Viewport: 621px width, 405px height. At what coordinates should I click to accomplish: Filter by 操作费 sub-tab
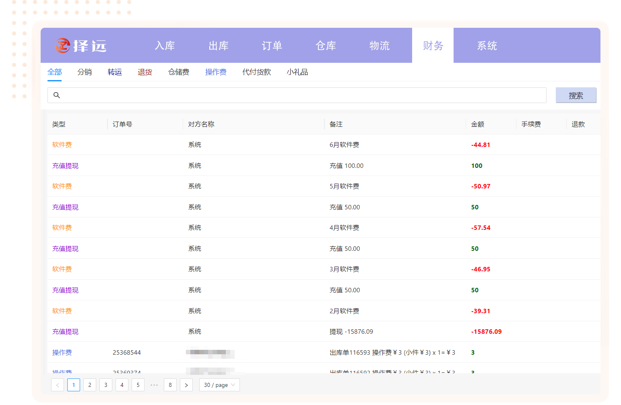[x=216, y=72]
